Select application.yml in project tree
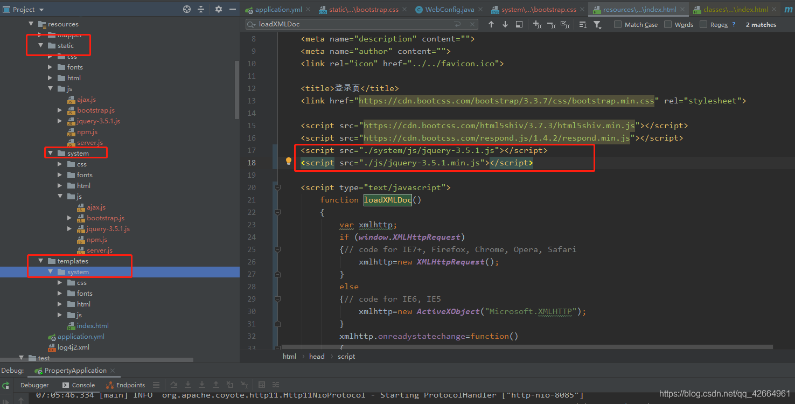 (x=81, y=337)
